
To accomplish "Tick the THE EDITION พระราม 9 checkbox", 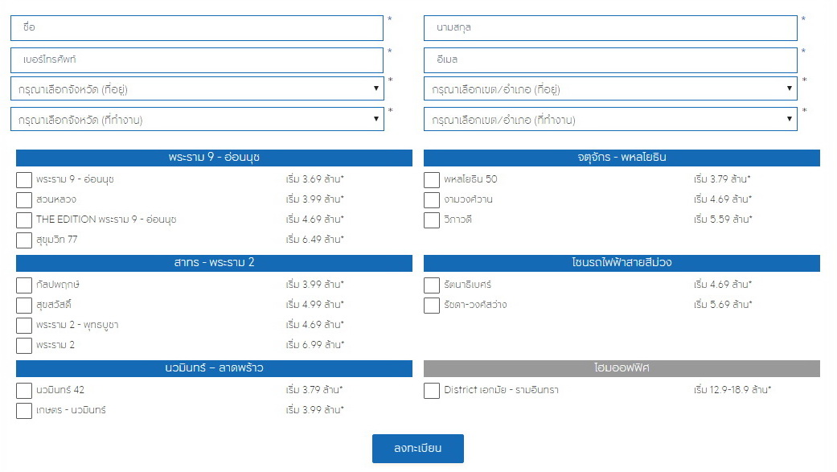I will pyautogui.click(x=24, y=220).
